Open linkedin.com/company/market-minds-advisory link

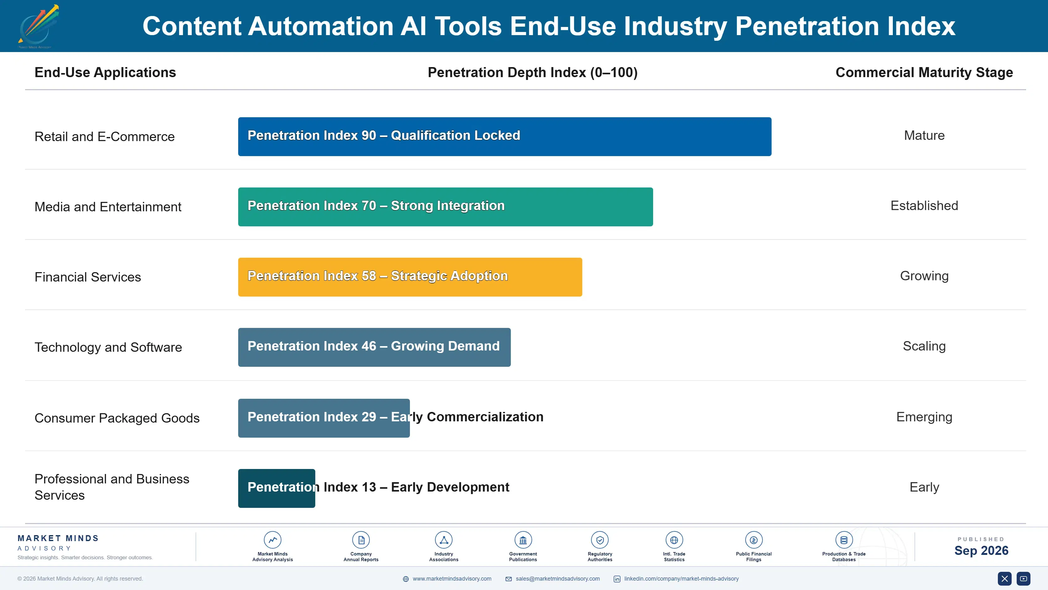(681, 579)
